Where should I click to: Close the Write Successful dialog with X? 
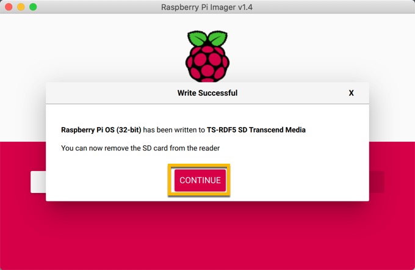point(351,93)
